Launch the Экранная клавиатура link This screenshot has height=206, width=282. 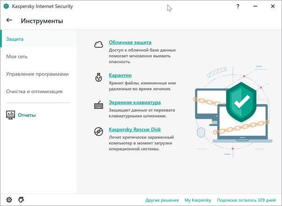[135, 103]
